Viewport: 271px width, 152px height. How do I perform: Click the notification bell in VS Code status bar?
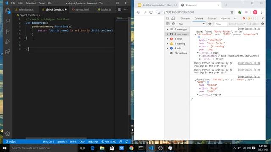coord(127,142)
